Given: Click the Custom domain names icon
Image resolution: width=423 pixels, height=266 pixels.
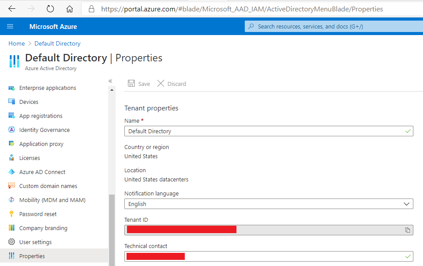Looking at the screenshot, I should (11, 186).
